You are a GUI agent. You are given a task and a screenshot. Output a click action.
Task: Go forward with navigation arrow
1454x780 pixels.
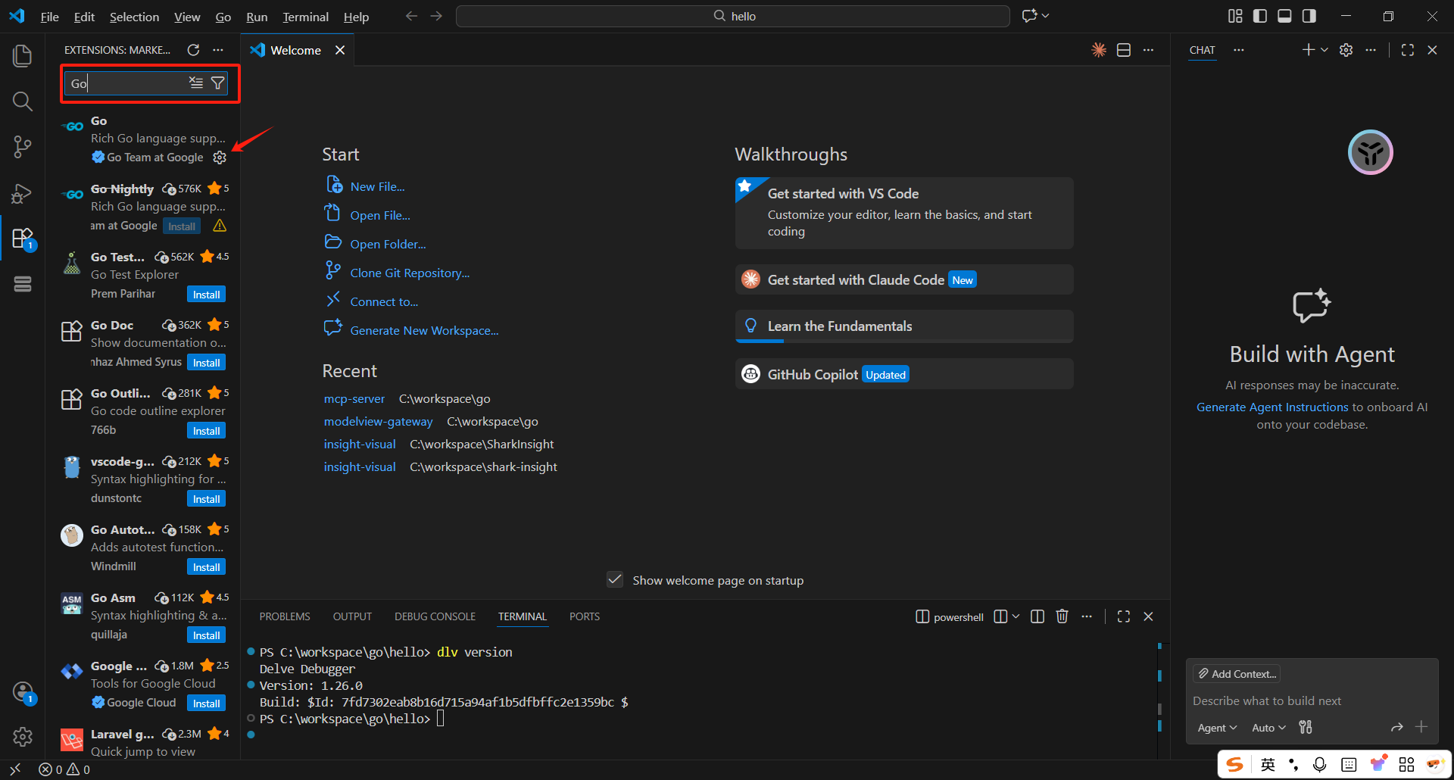(436, 16)
